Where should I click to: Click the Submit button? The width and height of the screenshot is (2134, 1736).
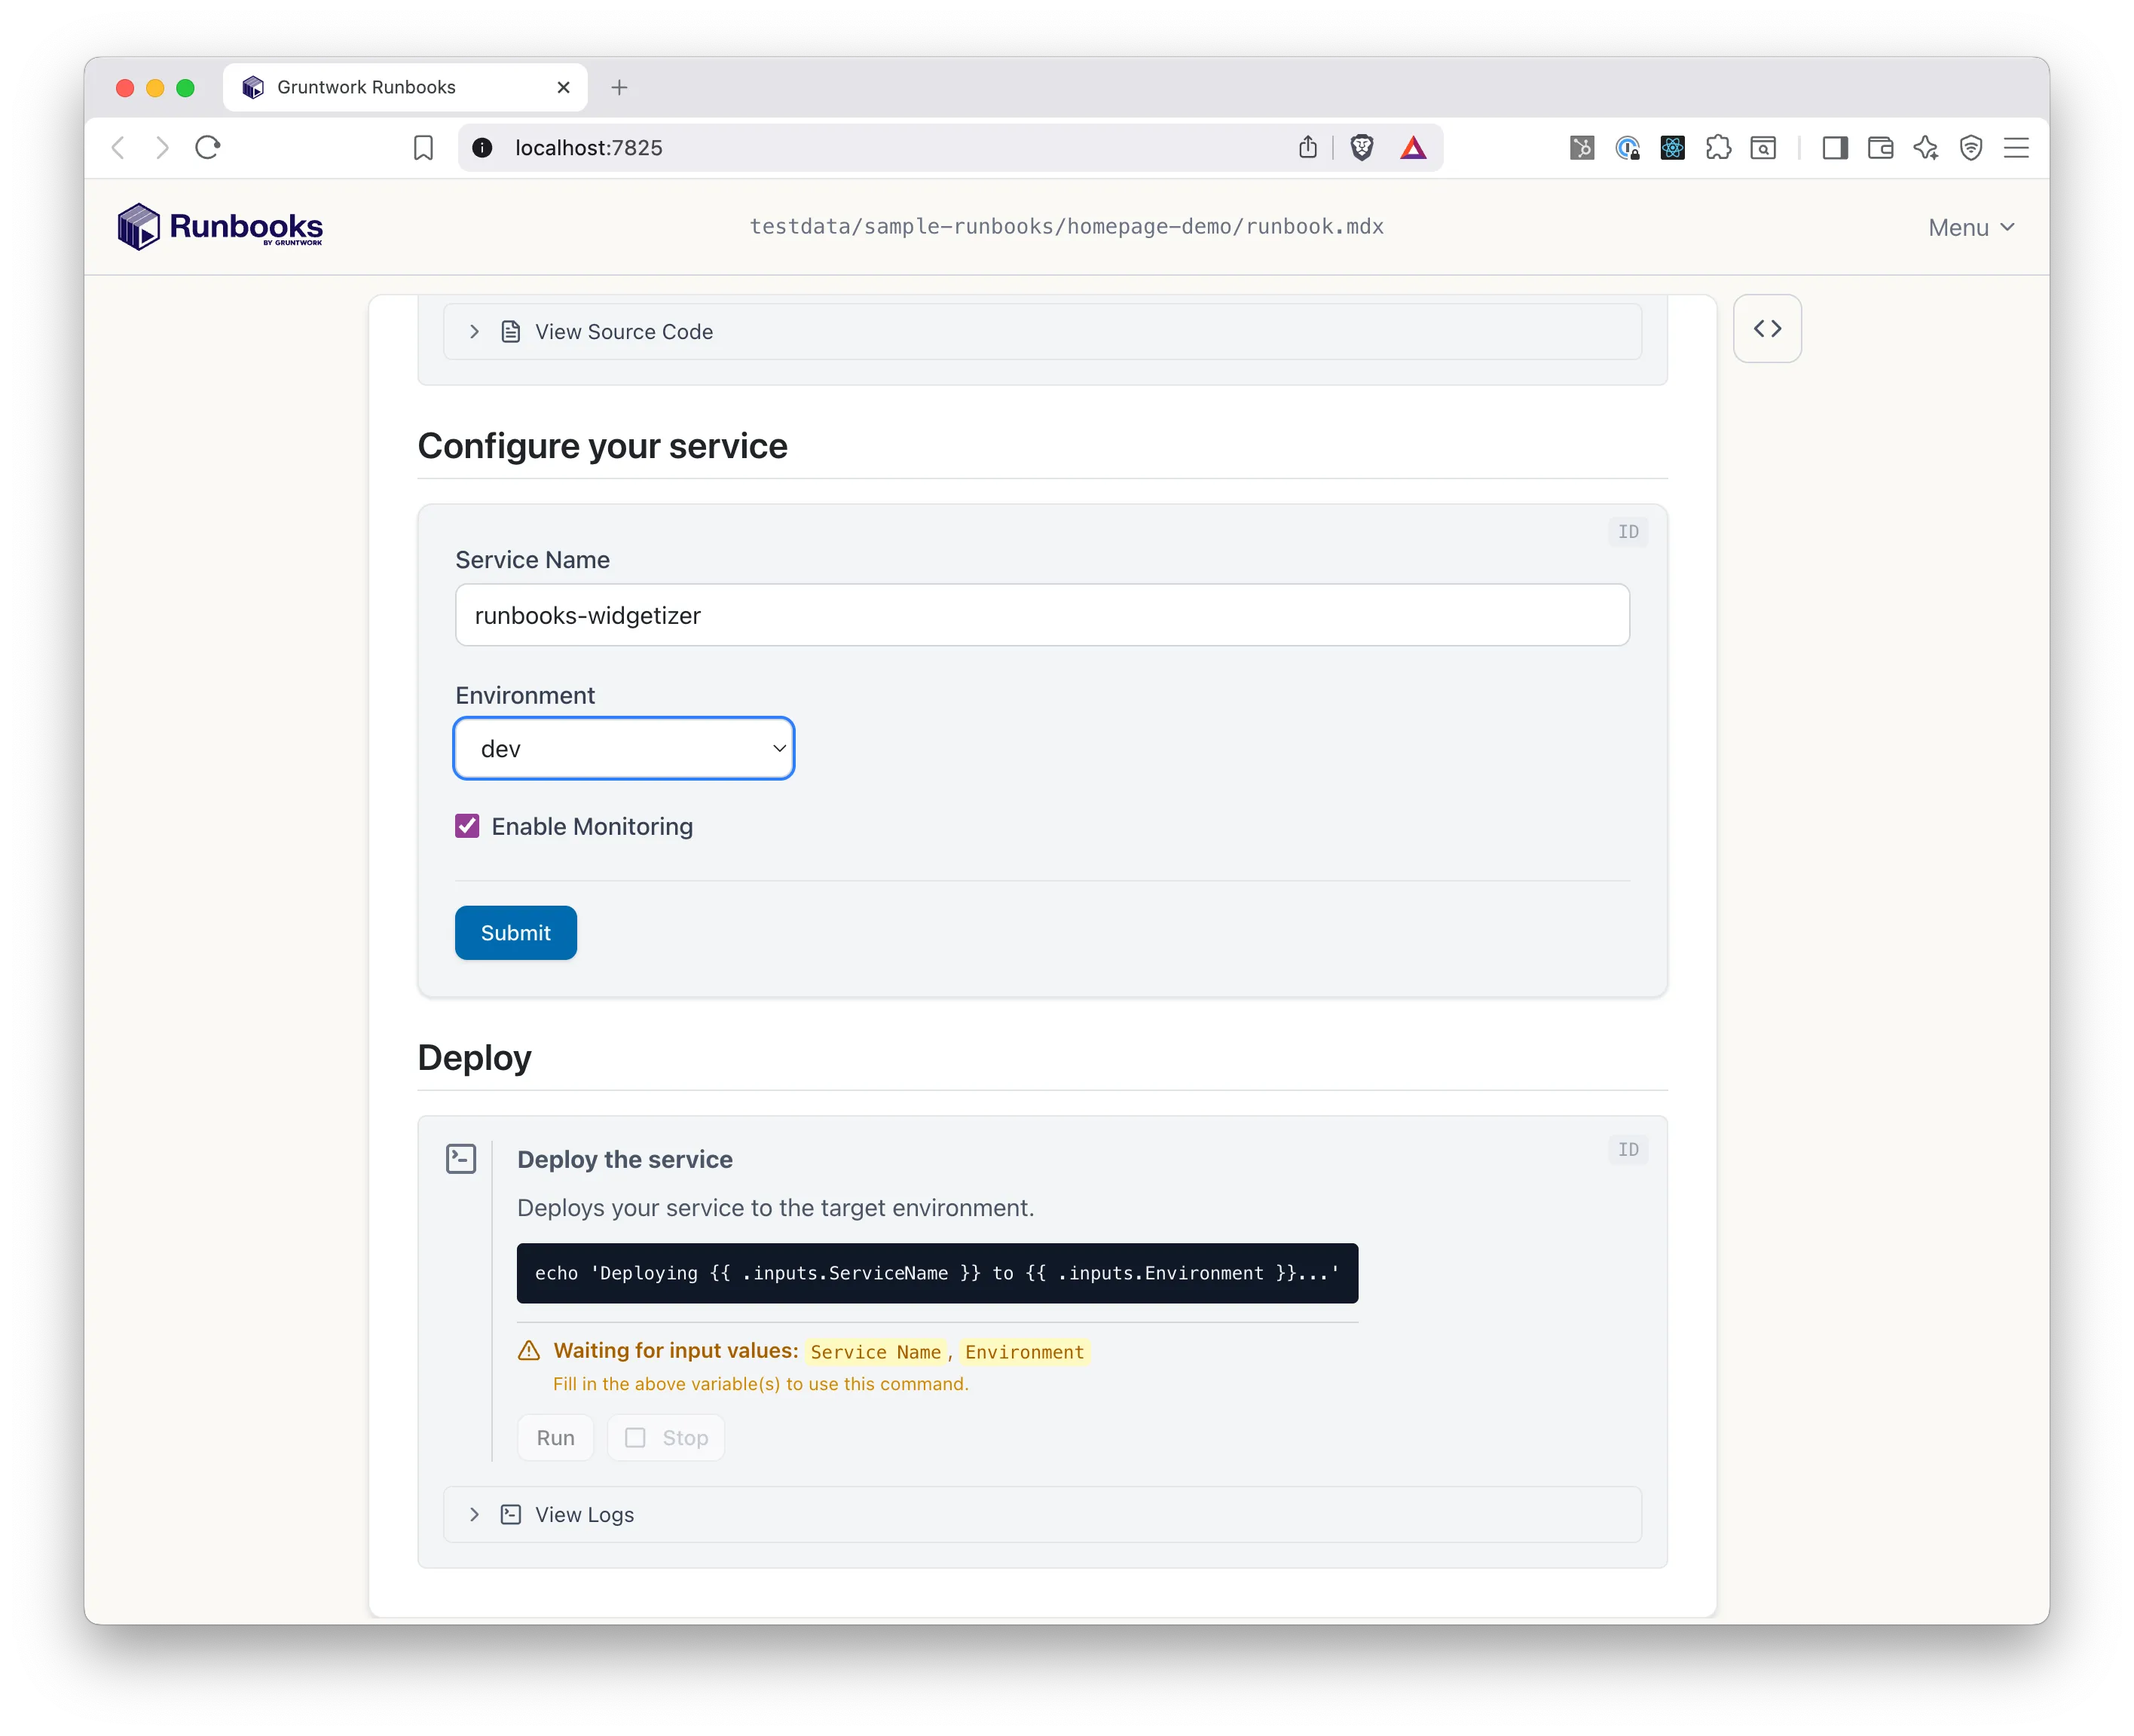coord(515,932)
